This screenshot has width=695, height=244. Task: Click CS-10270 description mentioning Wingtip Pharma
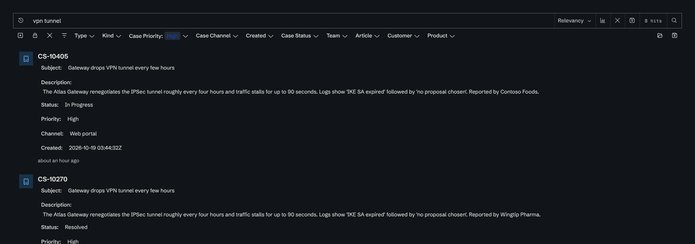pos(292,215)
